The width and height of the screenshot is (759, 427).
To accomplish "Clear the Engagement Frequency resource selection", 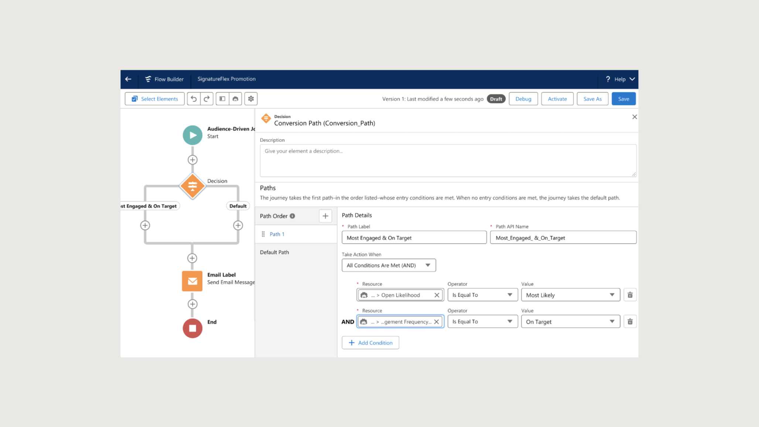I will click(437, 321).
